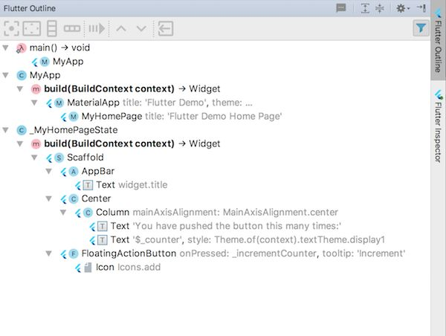Viewport: 446px width, 336px height.
Task: Click the hide tool window icon
Action: 421,7
